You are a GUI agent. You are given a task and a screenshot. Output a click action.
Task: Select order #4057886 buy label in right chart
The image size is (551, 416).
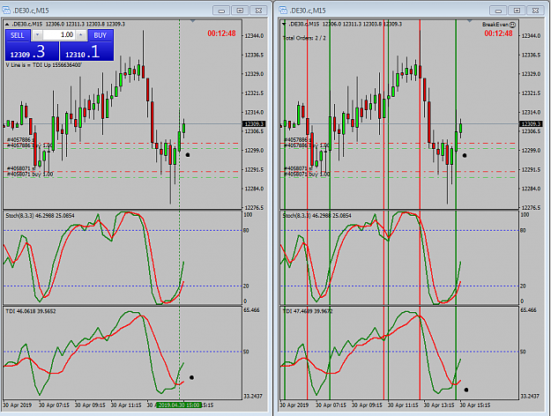307,145
